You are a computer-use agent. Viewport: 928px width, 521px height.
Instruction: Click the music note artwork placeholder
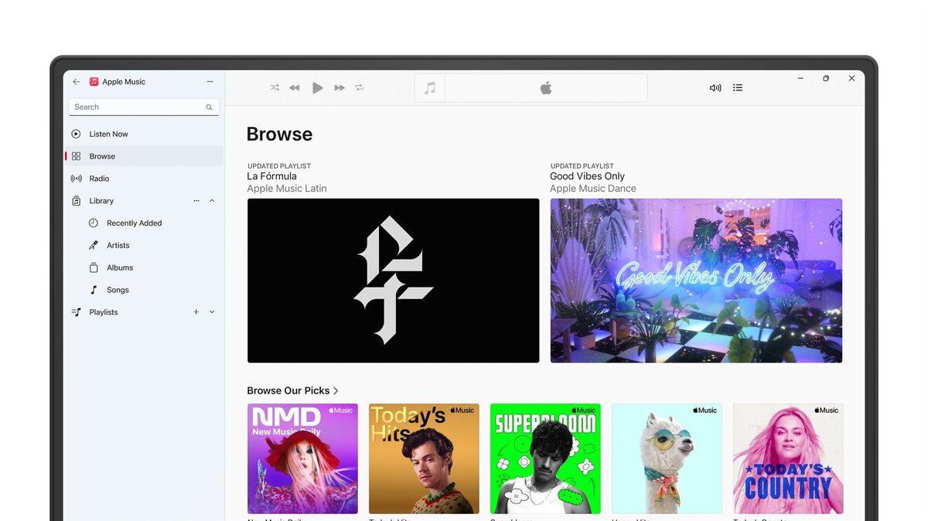pos(430,88)
